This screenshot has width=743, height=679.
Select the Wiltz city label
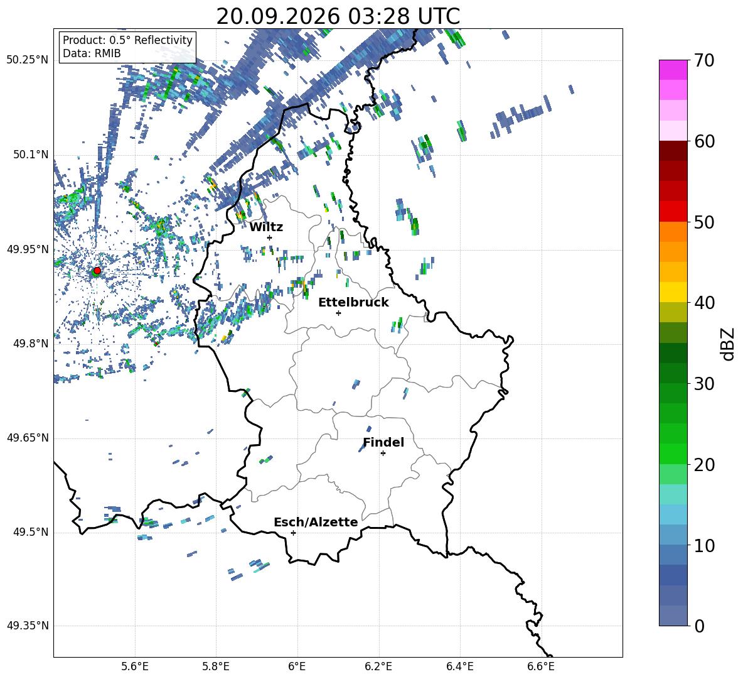(x=266, y=227)
